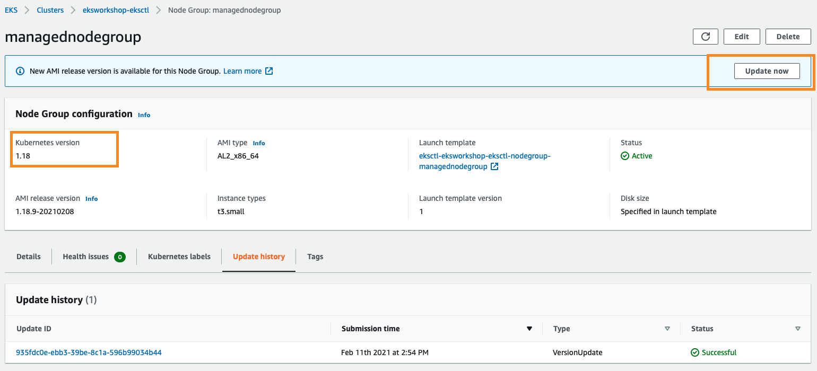The width and height of the screenshot is (817, 371).
Task: Sort by Submission time descending arrow
Action: 529,329
